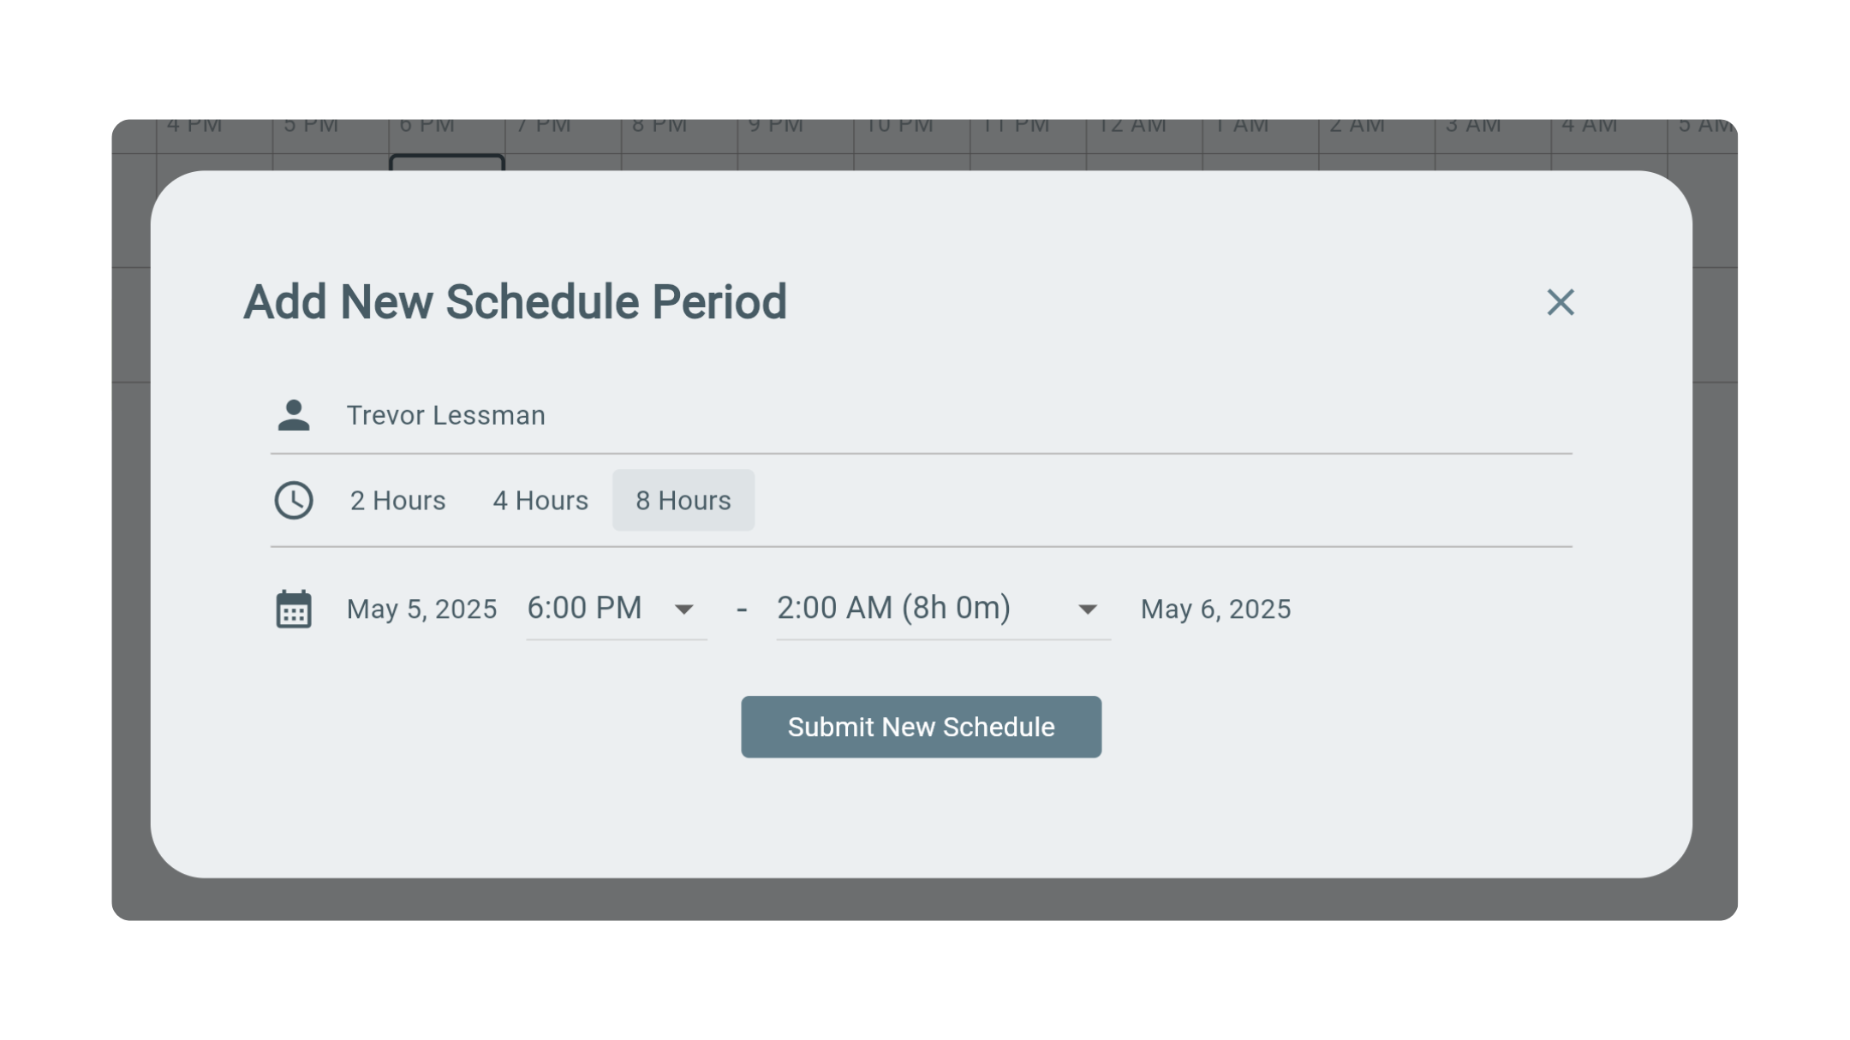Click the 9 PM column header in timeline
The width and height of the screenshot is (1850, 1040).
point(776,127)
